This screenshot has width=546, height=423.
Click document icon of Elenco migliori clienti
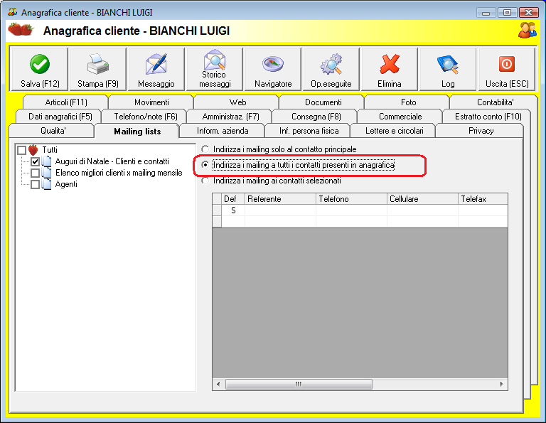(46, 173)
